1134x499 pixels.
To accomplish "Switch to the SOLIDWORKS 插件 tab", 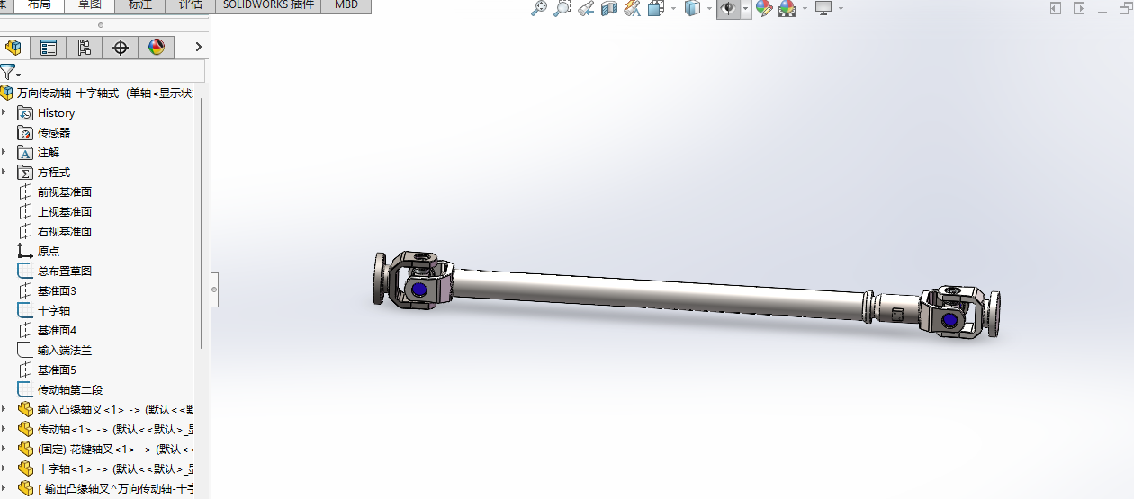I will (x=269, y=4).
